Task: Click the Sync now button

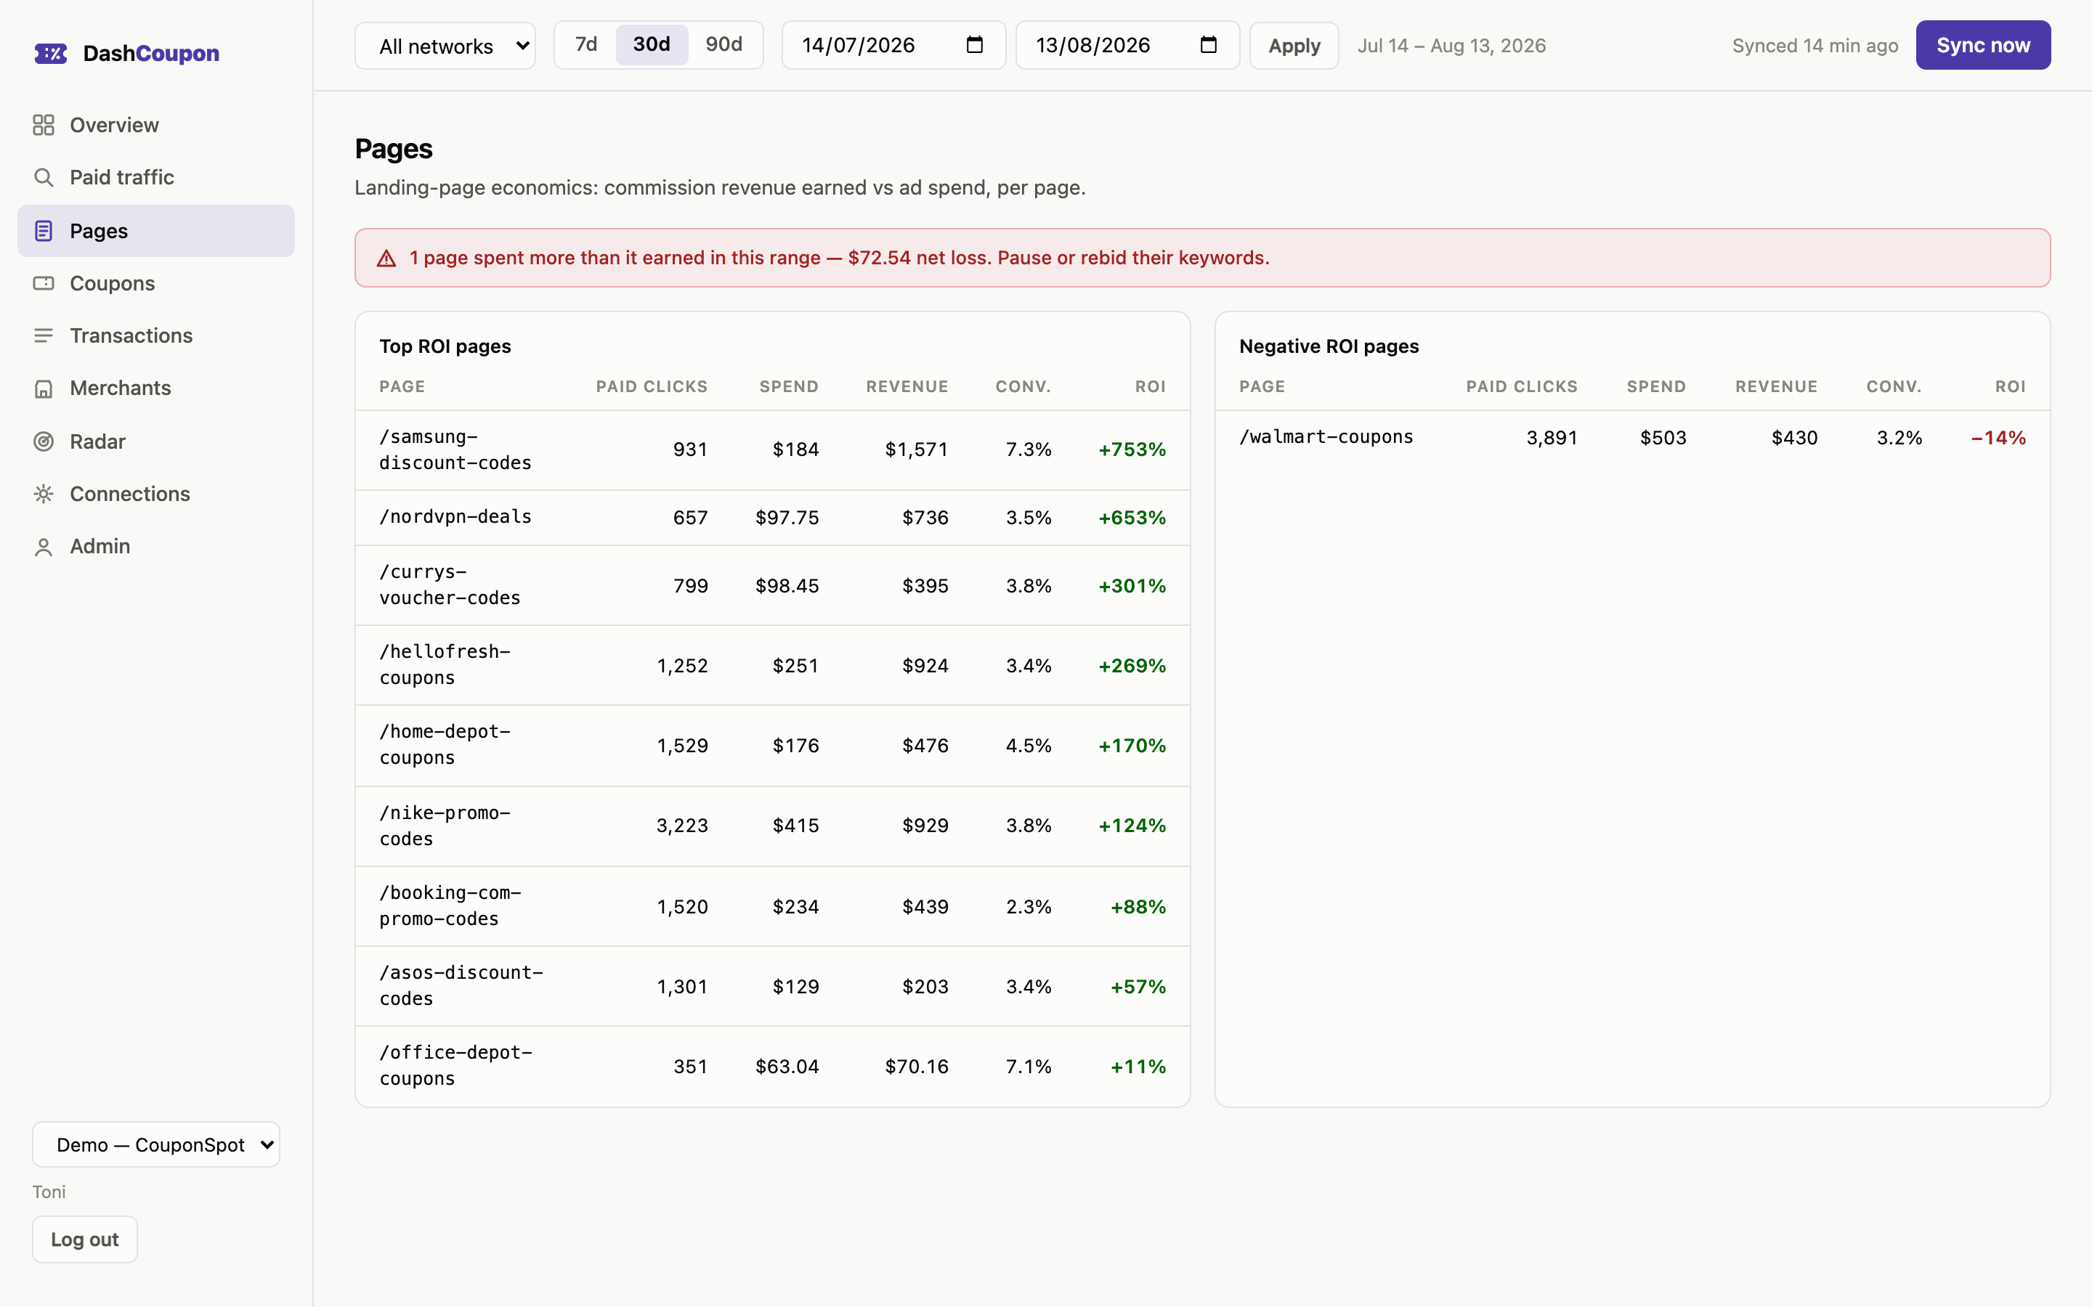Action: [1983, 45]
